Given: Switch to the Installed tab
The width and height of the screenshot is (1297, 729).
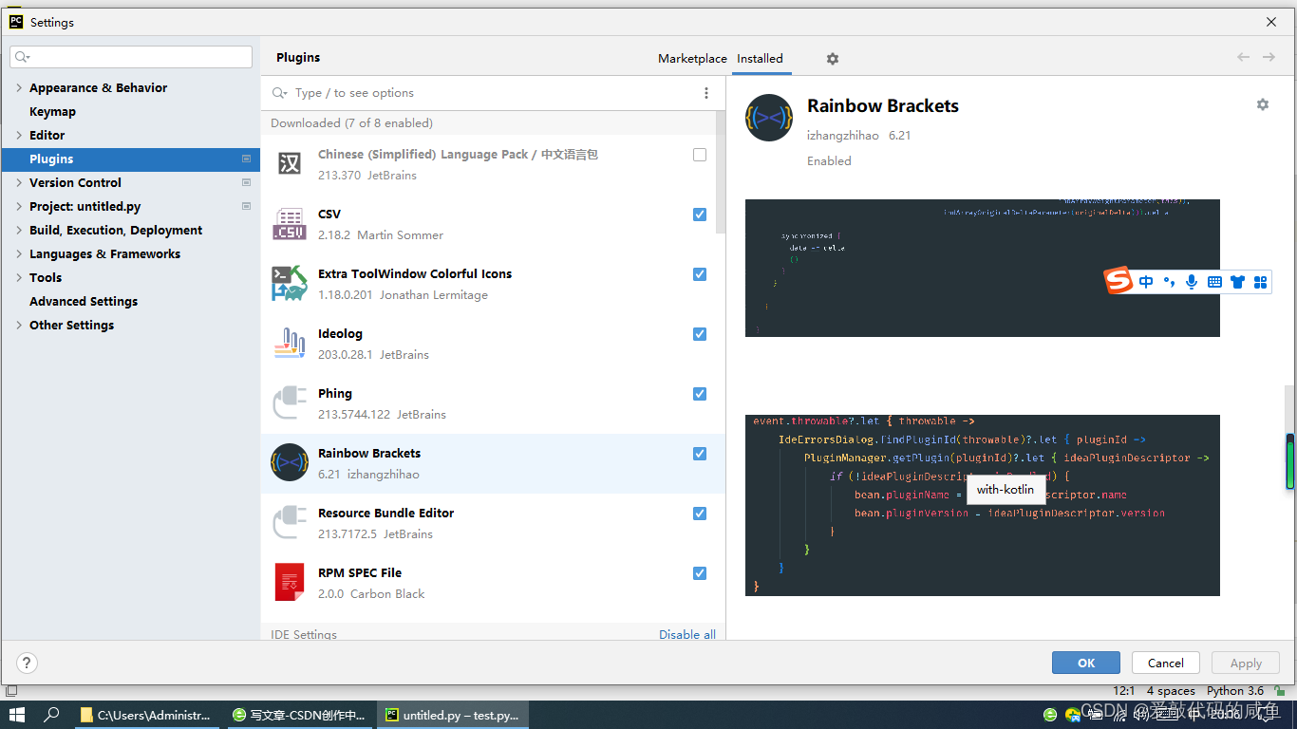Looking at the screenshot, I should (760, 59).
